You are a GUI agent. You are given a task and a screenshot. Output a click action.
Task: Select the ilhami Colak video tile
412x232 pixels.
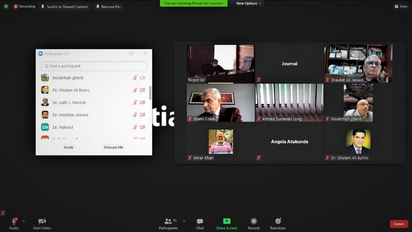tap(221, 102)
